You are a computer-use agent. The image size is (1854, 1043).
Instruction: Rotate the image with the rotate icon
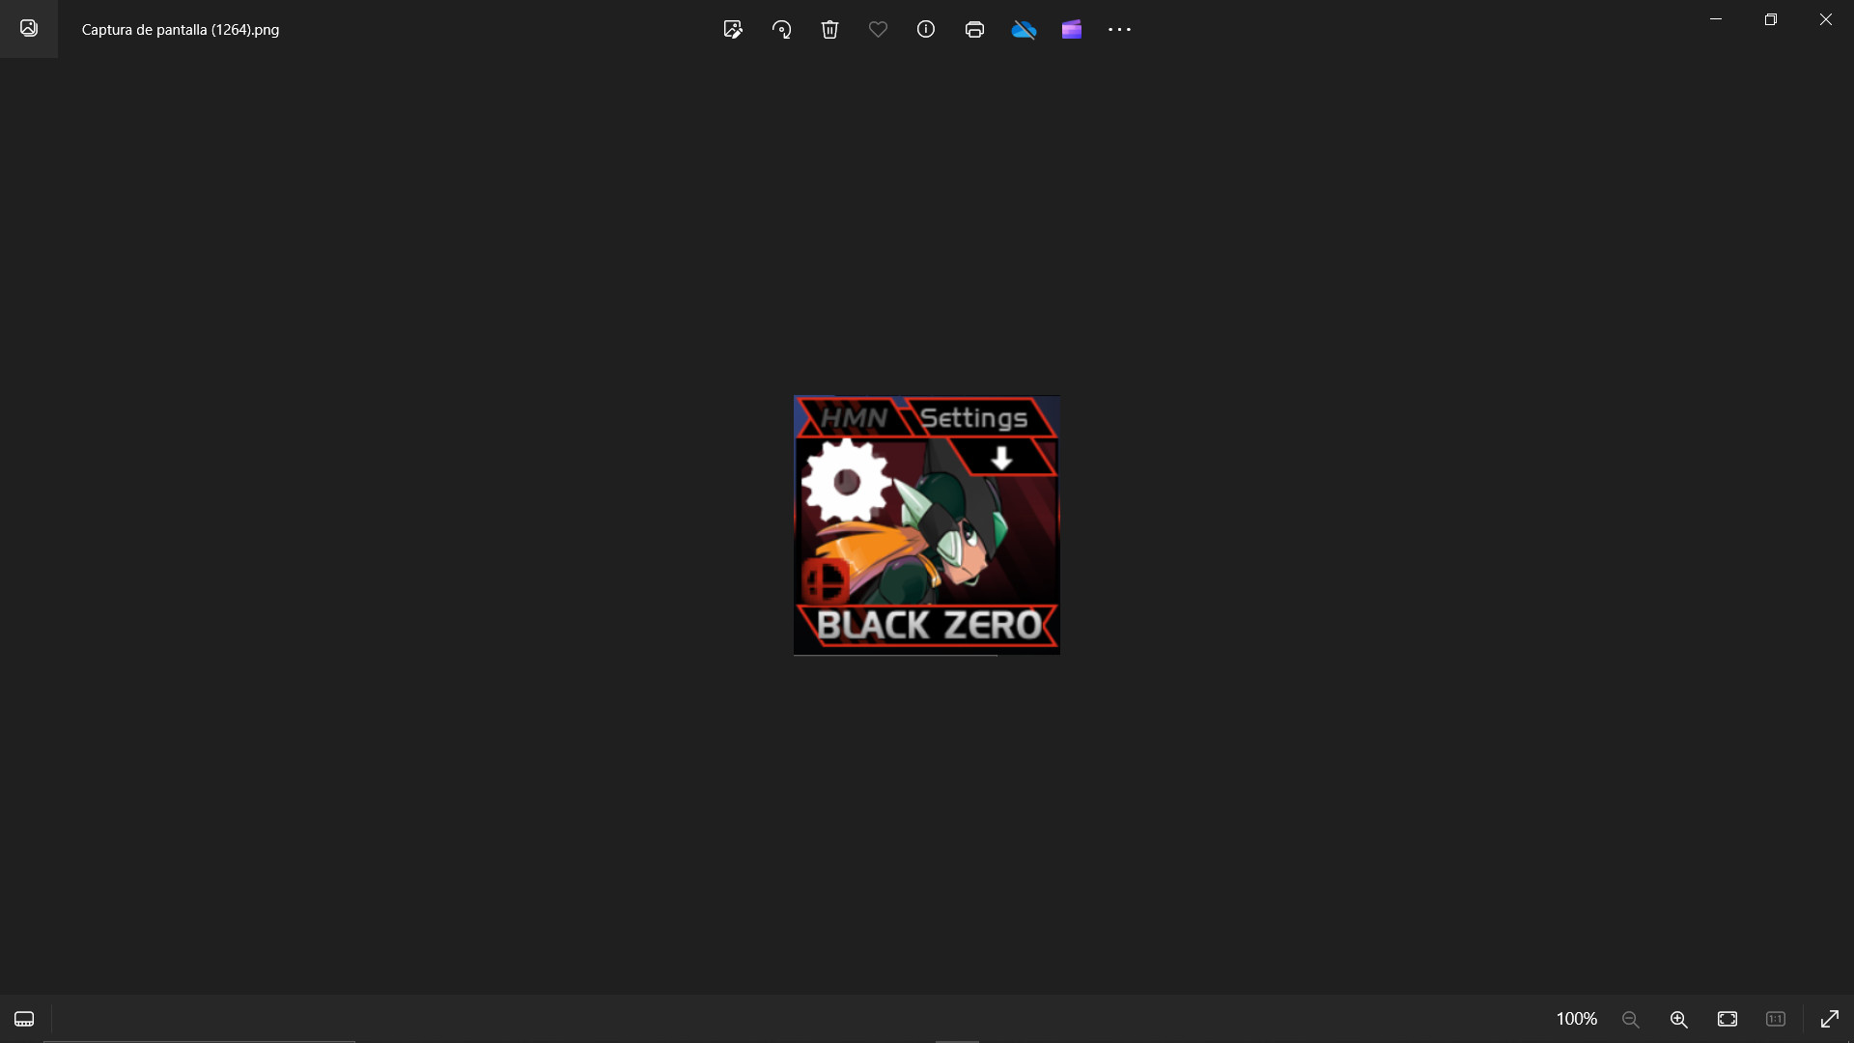781,30
